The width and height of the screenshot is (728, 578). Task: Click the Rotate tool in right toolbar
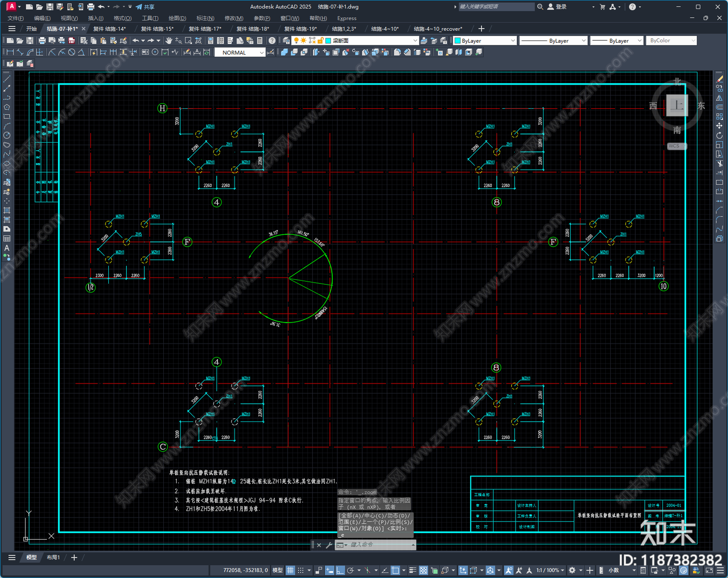coord(719,135)
